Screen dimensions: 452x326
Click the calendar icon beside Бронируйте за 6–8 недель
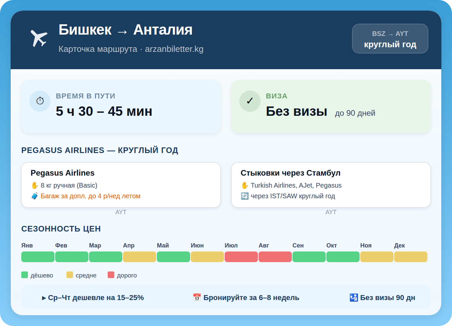196,297
